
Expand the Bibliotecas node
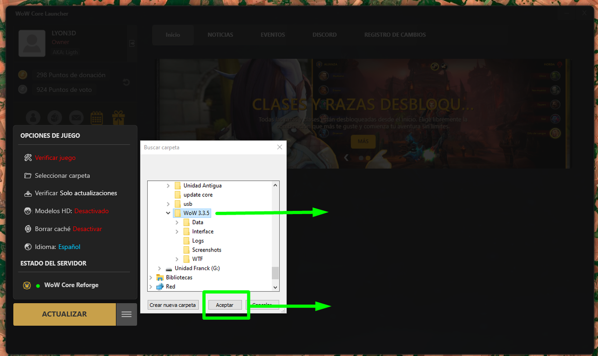[151, 277]
